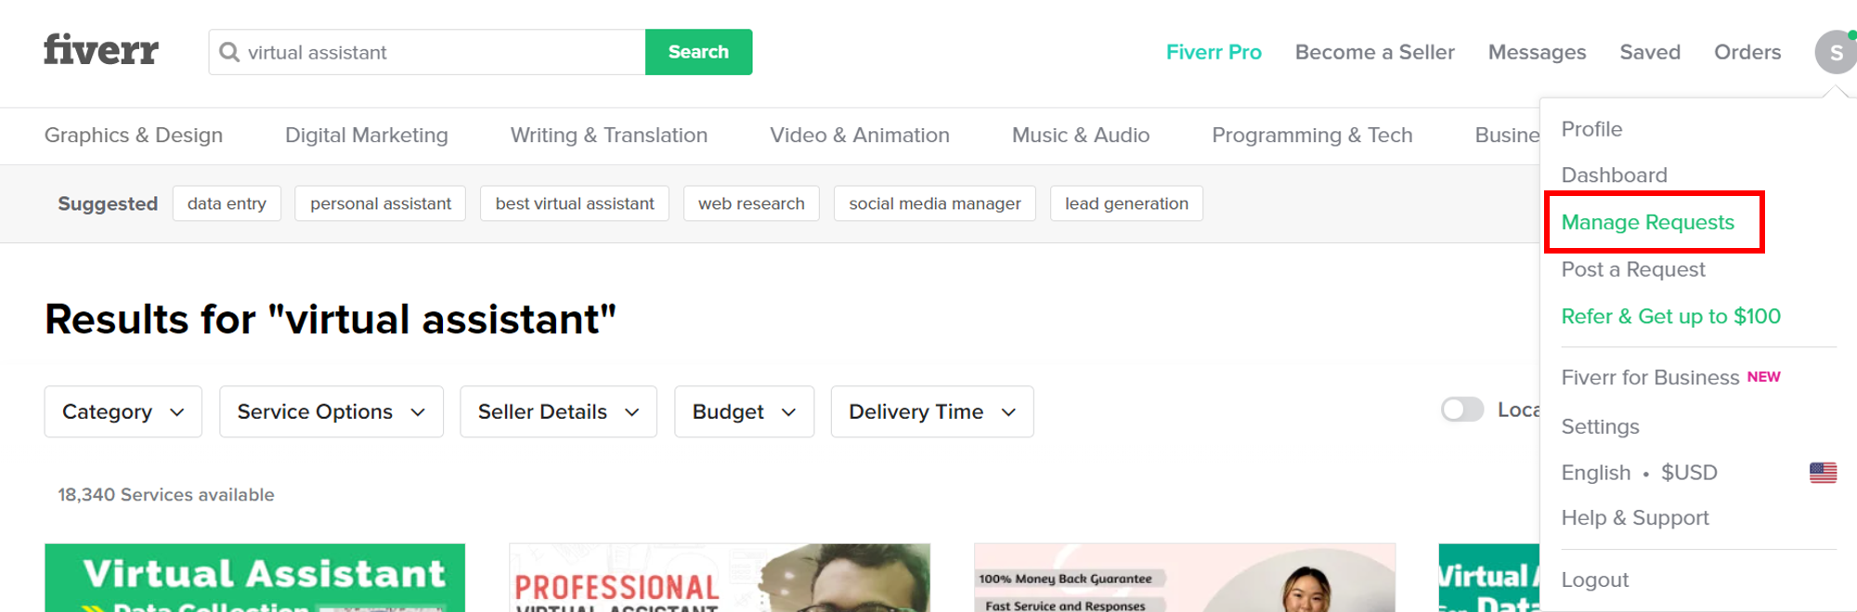The height and width of the screenshot is (612, 1857).
Task: Choose Manage Requests in the menu
Action: [1647, 223]
